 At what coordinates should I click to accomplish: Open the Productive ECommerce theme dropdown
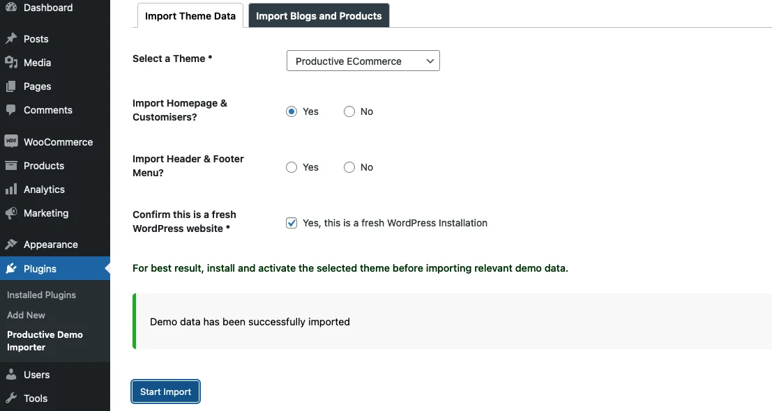(x=363, y=61)
